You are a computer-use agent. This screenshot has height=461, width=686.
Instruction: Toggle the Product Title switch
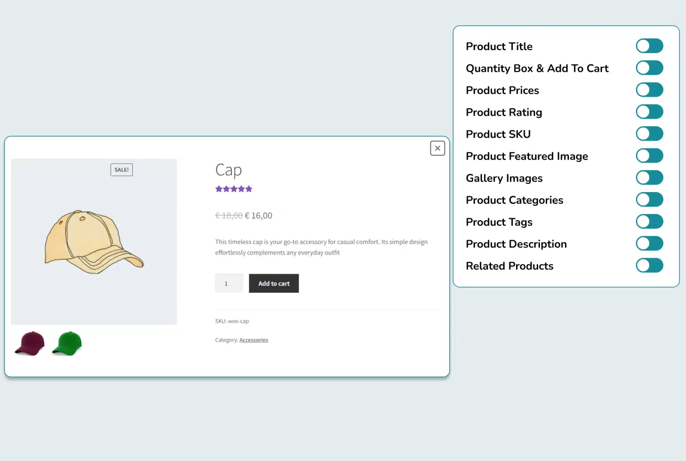tap(649, 46)
